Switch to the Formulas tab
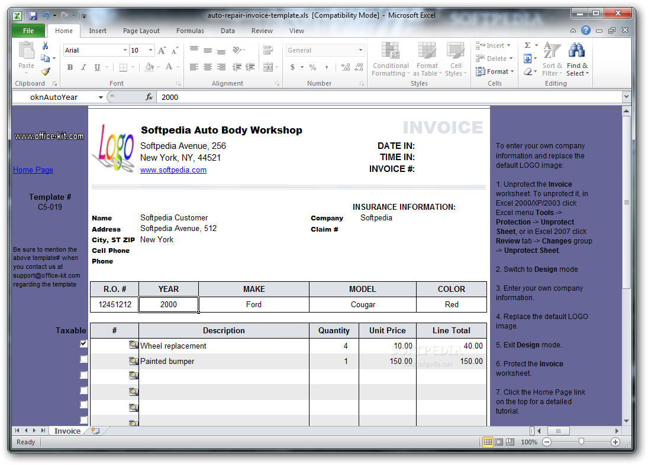Image resolution: width=648 pixels, height=465 pixels. point(190,31)
